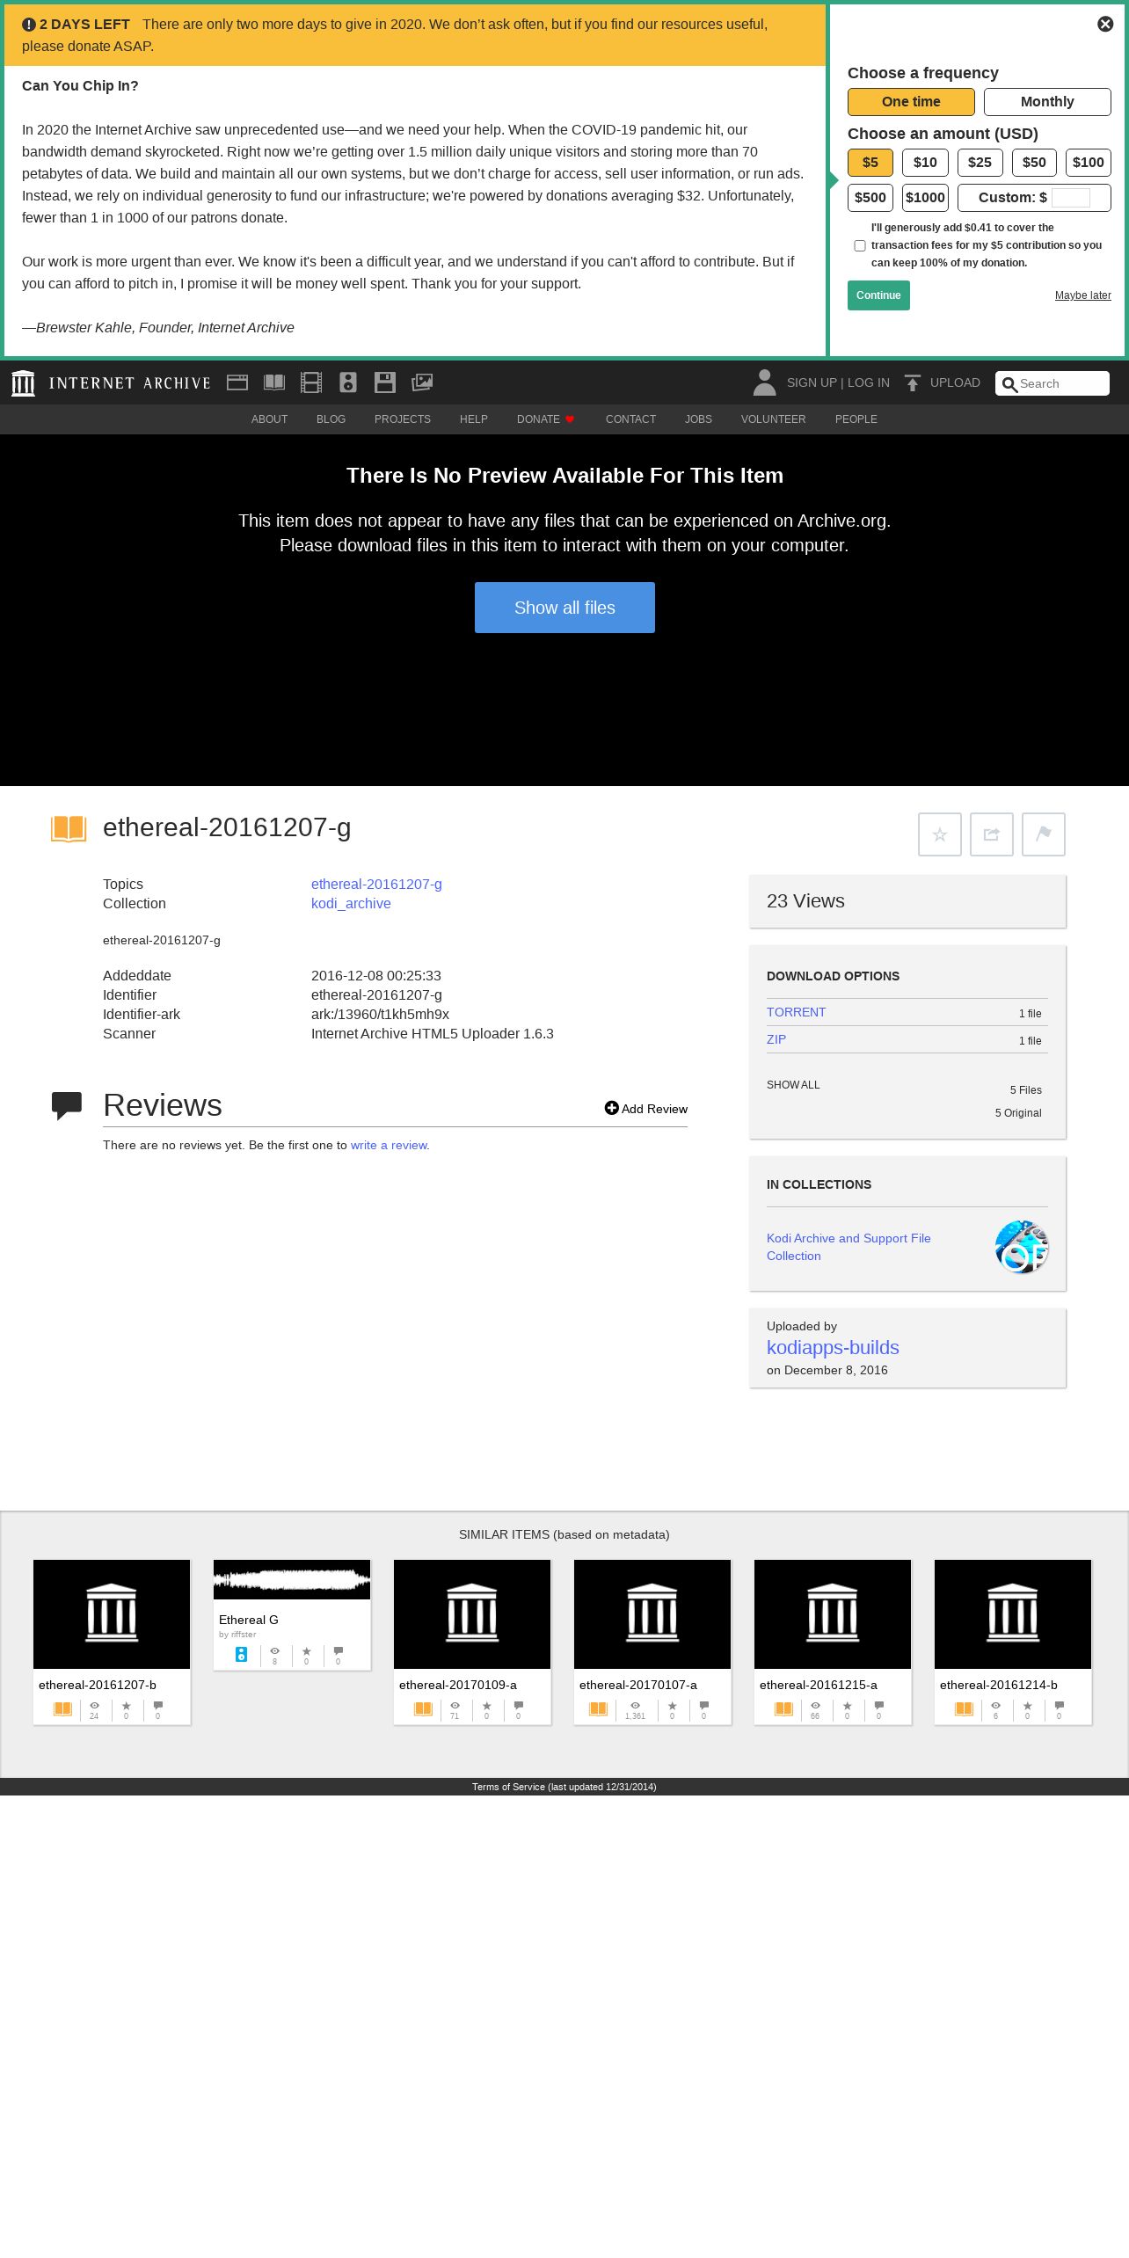Download via TORRENT option
Screen dimensions: 1129x2258
[x=796, y=1012]
